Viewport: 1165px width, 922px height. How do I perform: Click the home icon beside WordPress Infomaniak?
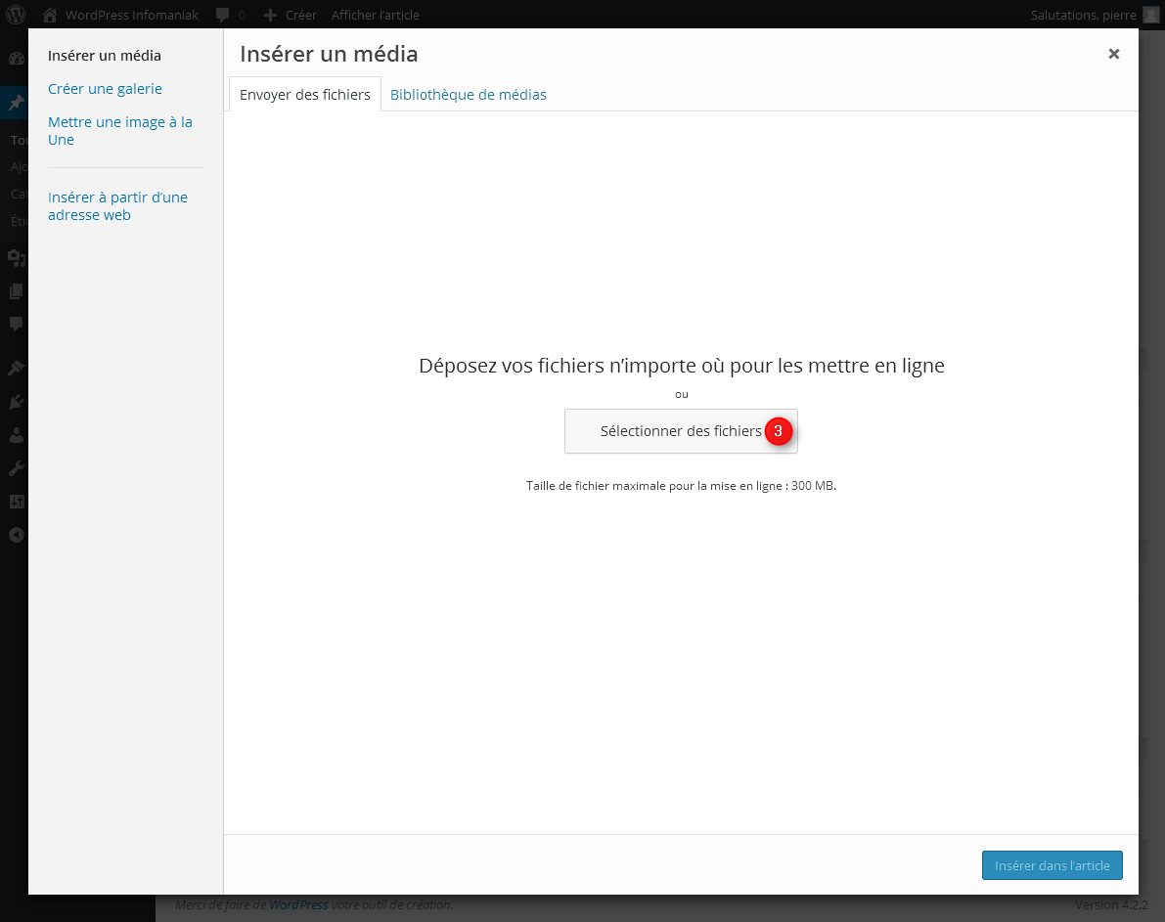[50, 15]
